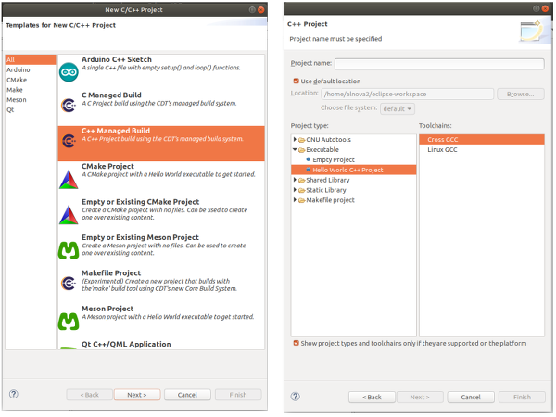556x417 pixels.
Task: Click Back in the C++ Project dialog
Action: (x=372, y=398)
